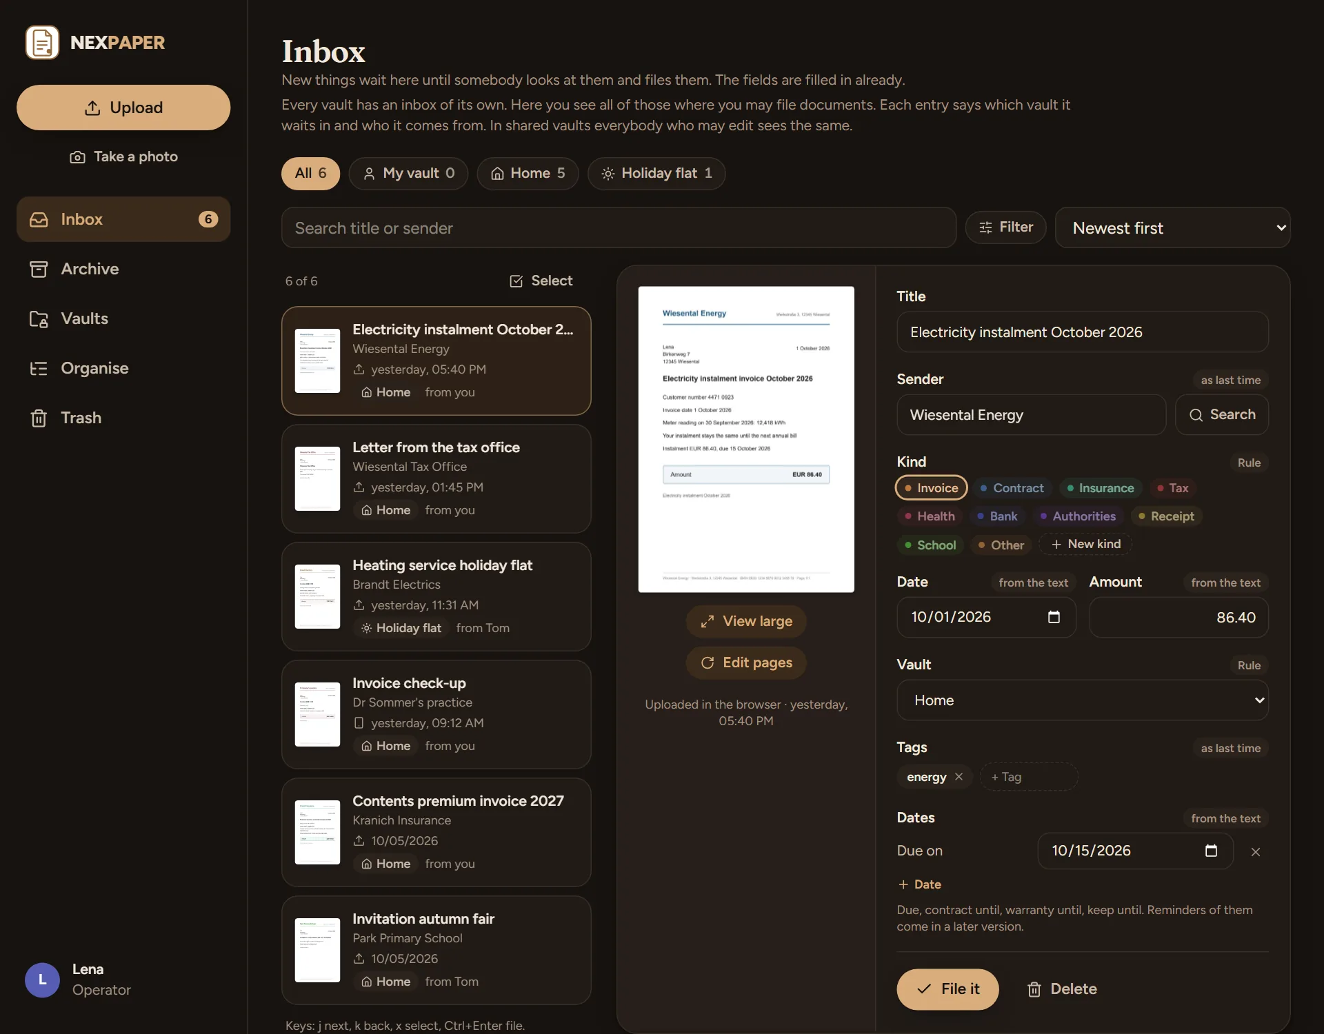Viewport: 1324px width, 1034px height.
Task: Open the Organise section
Action: pyautogui.click(x=123, y=368)
